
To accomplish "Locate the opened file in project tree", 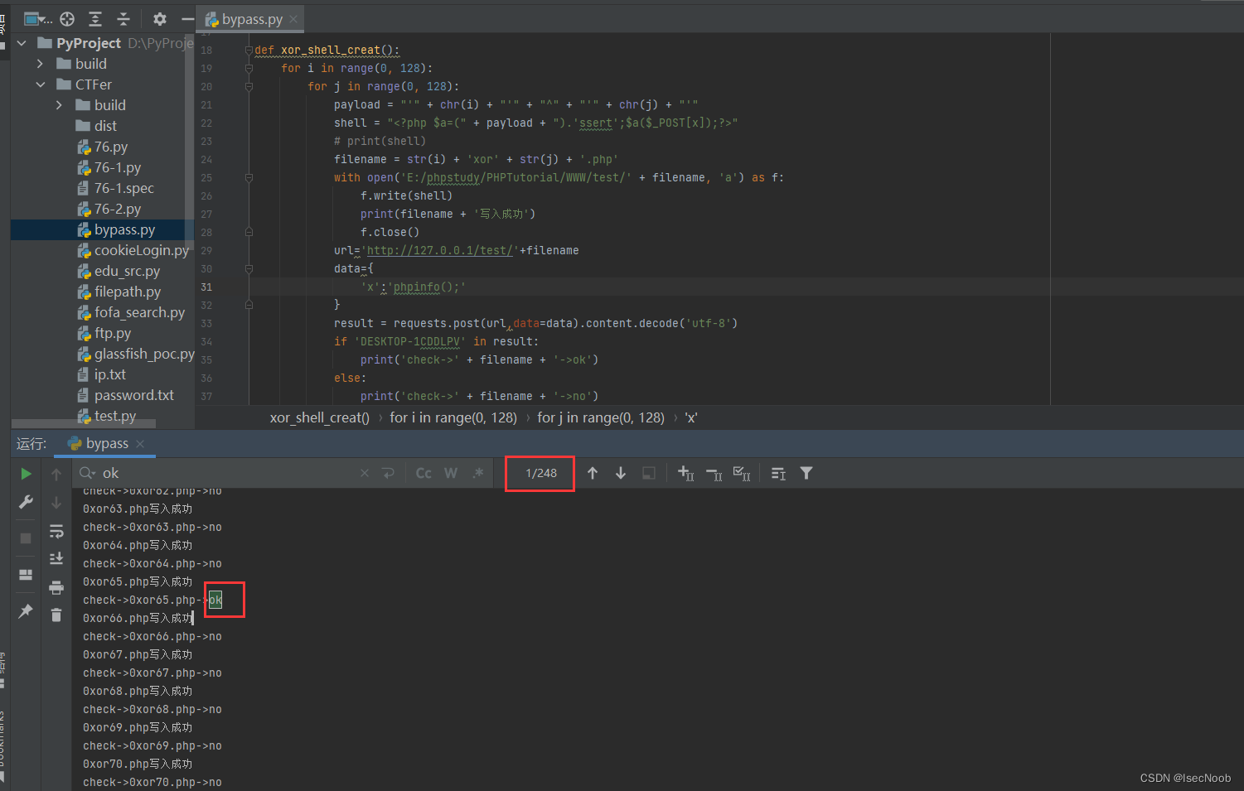I will click(x=67, y=19).
